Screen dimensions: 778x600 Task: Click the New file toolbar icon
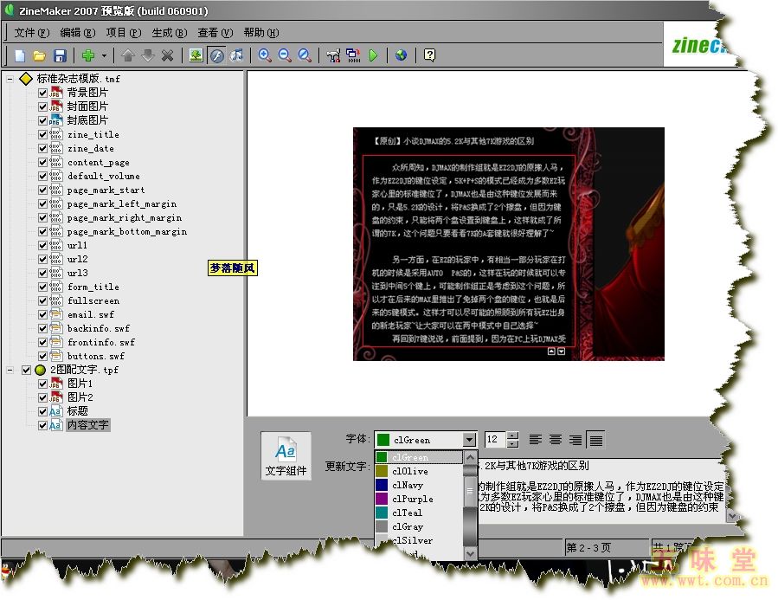(x=20, y=55)
